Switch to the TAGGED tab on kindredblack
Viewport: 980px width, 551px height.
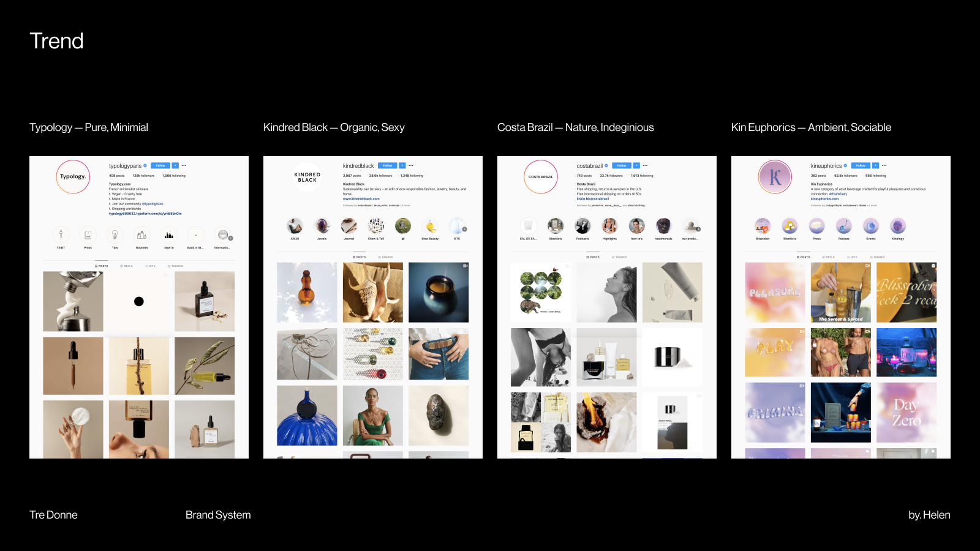click(386, 257)
